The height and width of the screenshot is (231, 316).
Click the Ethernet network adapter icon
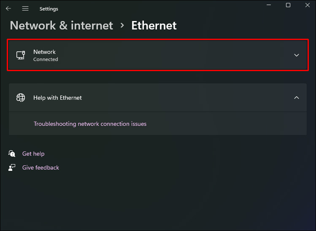(x=21, y=55)
